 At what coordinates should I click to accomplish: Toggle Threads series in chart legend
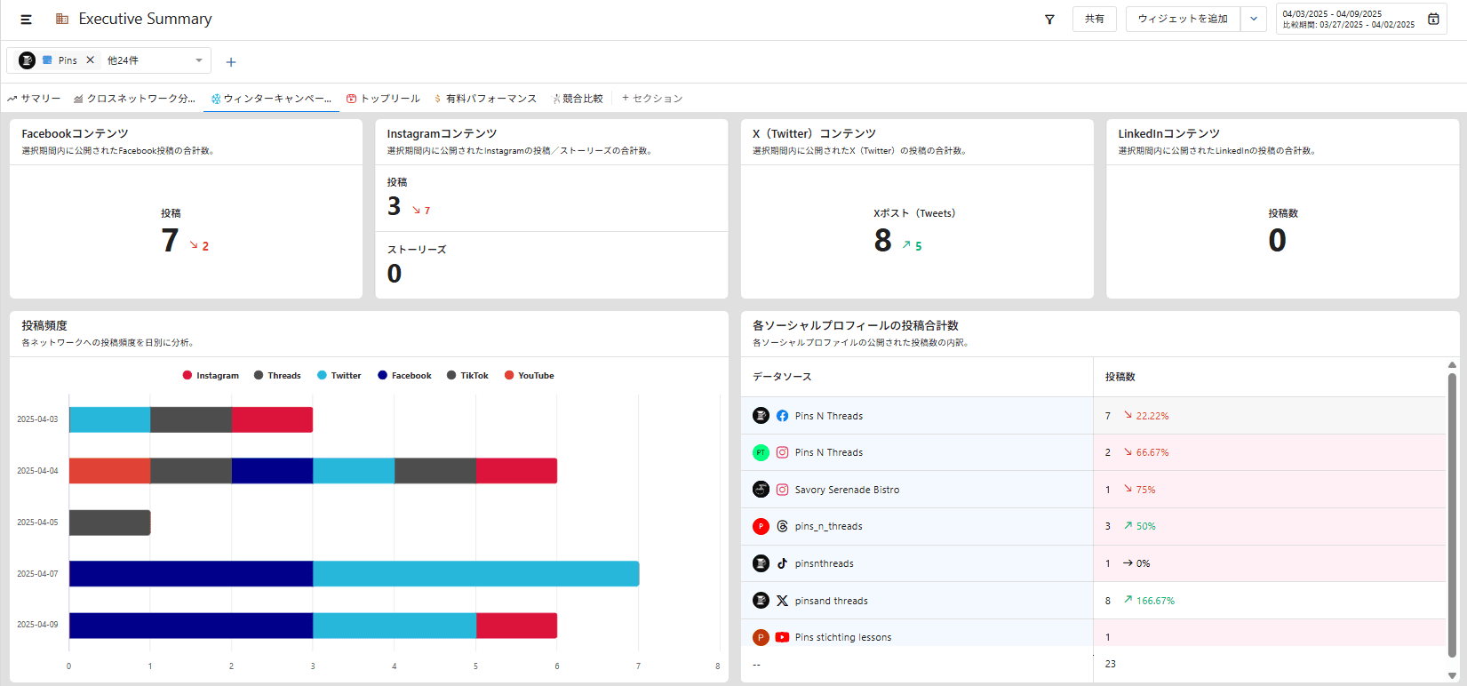(x=277, y=376)
